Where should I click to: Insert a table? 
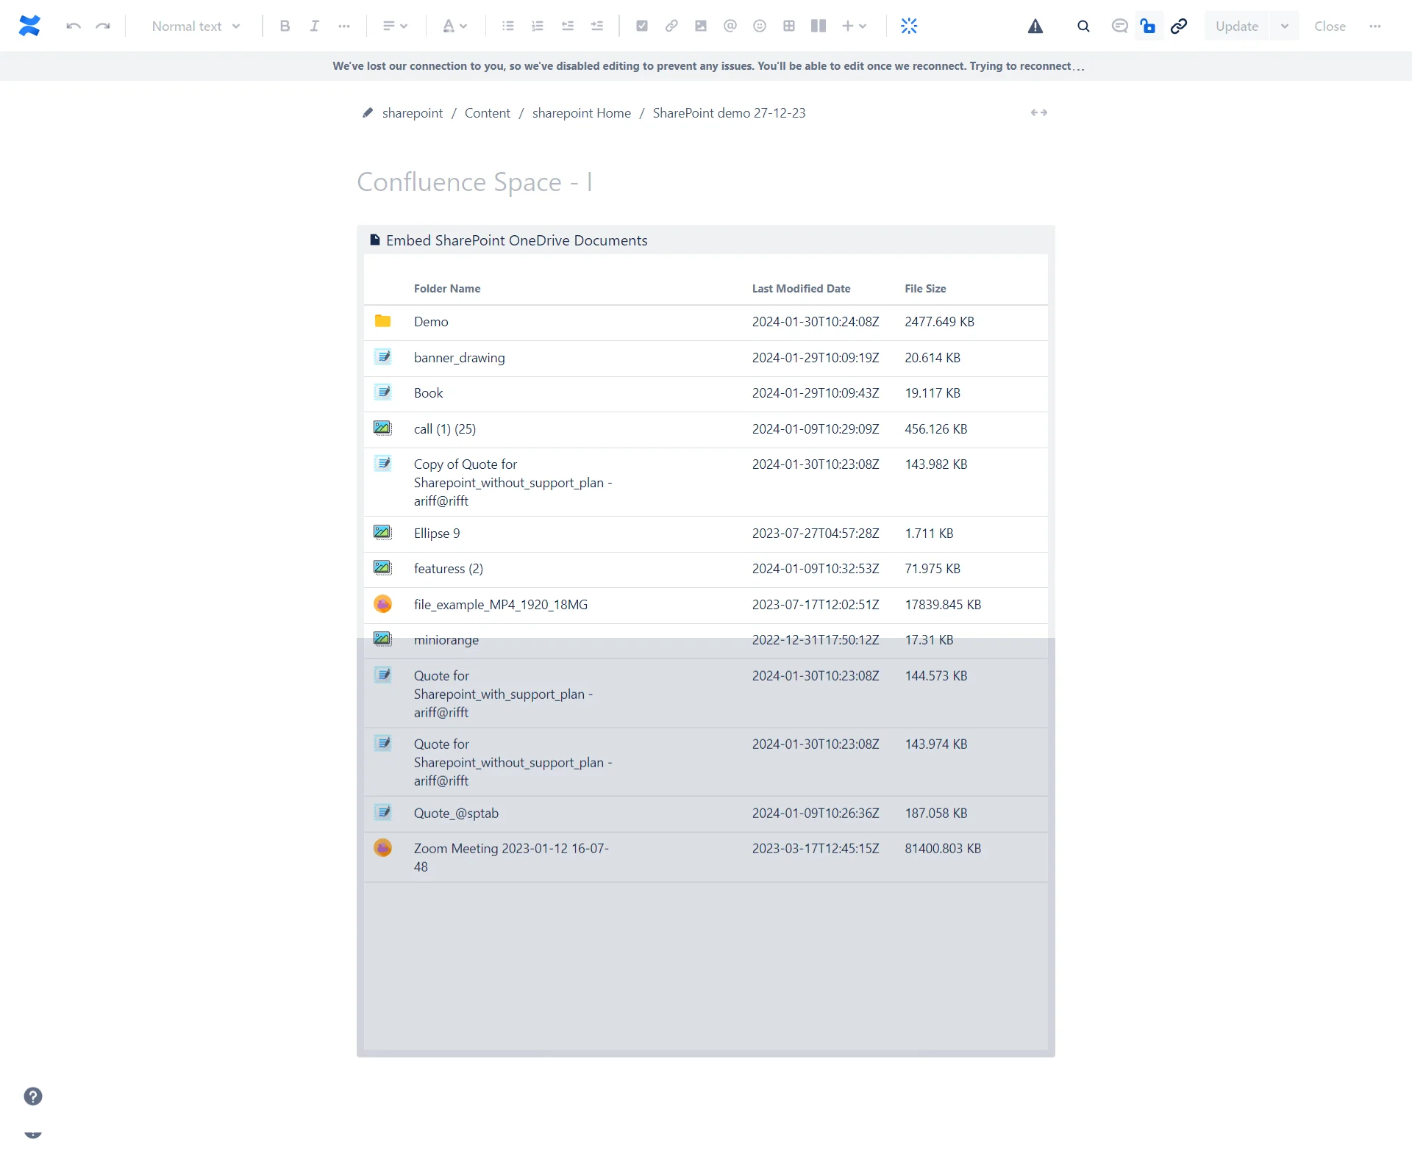click(x=789, y=26)
